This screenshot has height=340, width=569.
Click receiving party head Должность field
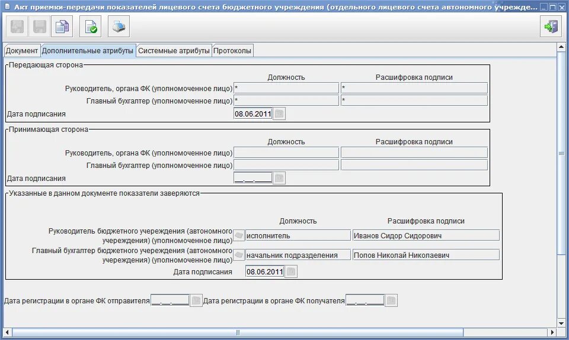click(x=286, y=153)
